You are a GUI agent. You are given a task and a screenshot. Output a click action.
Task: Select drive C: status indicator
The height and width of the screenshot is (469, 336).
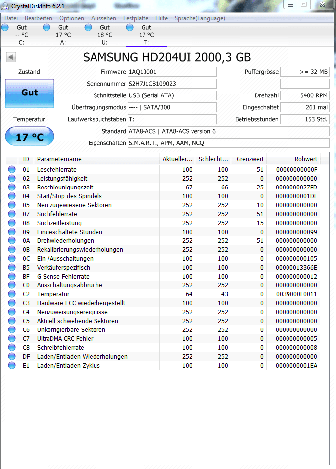click(5, 28)
